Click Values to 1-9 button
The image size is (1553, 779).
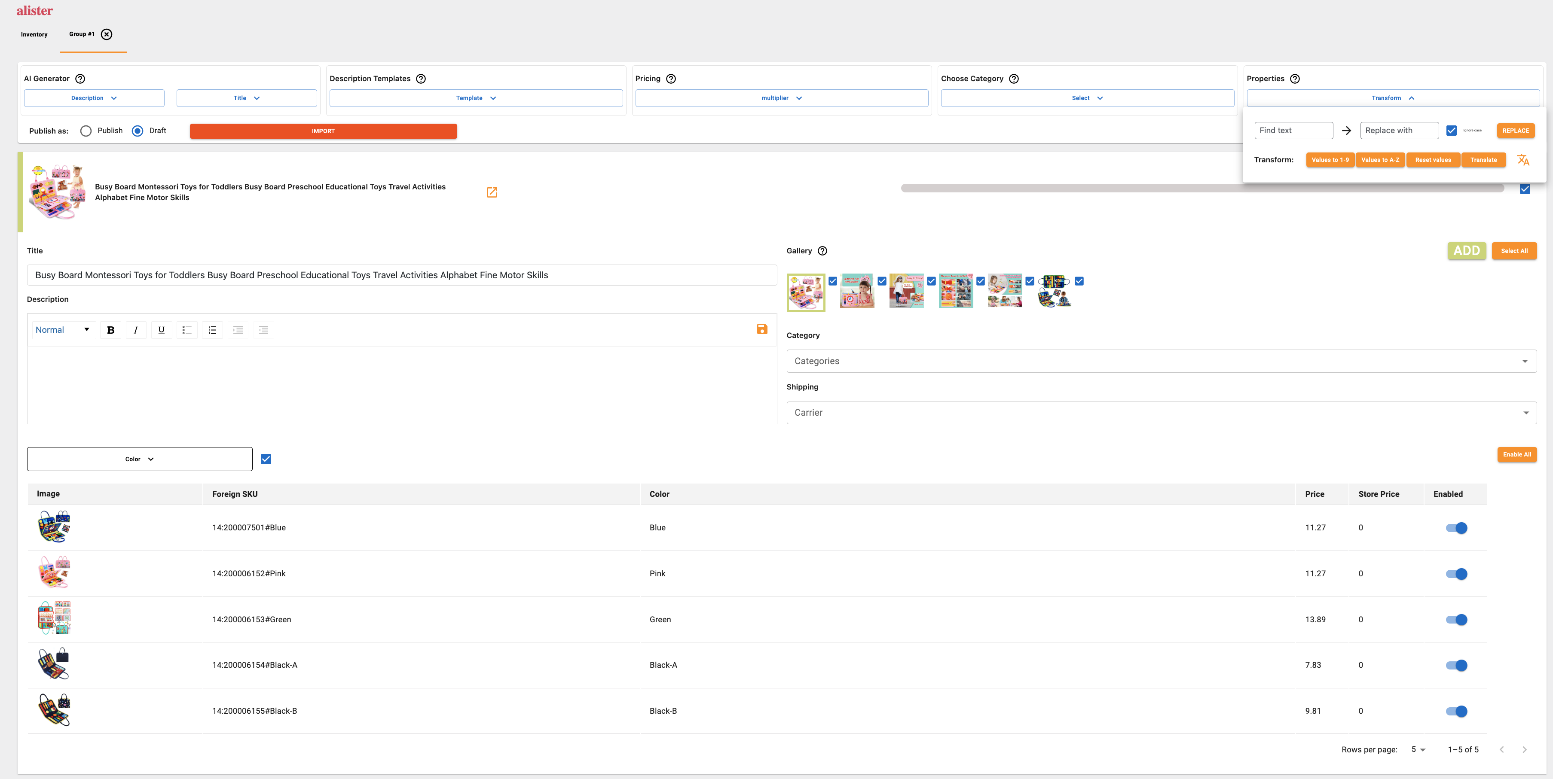point(1330,160)
